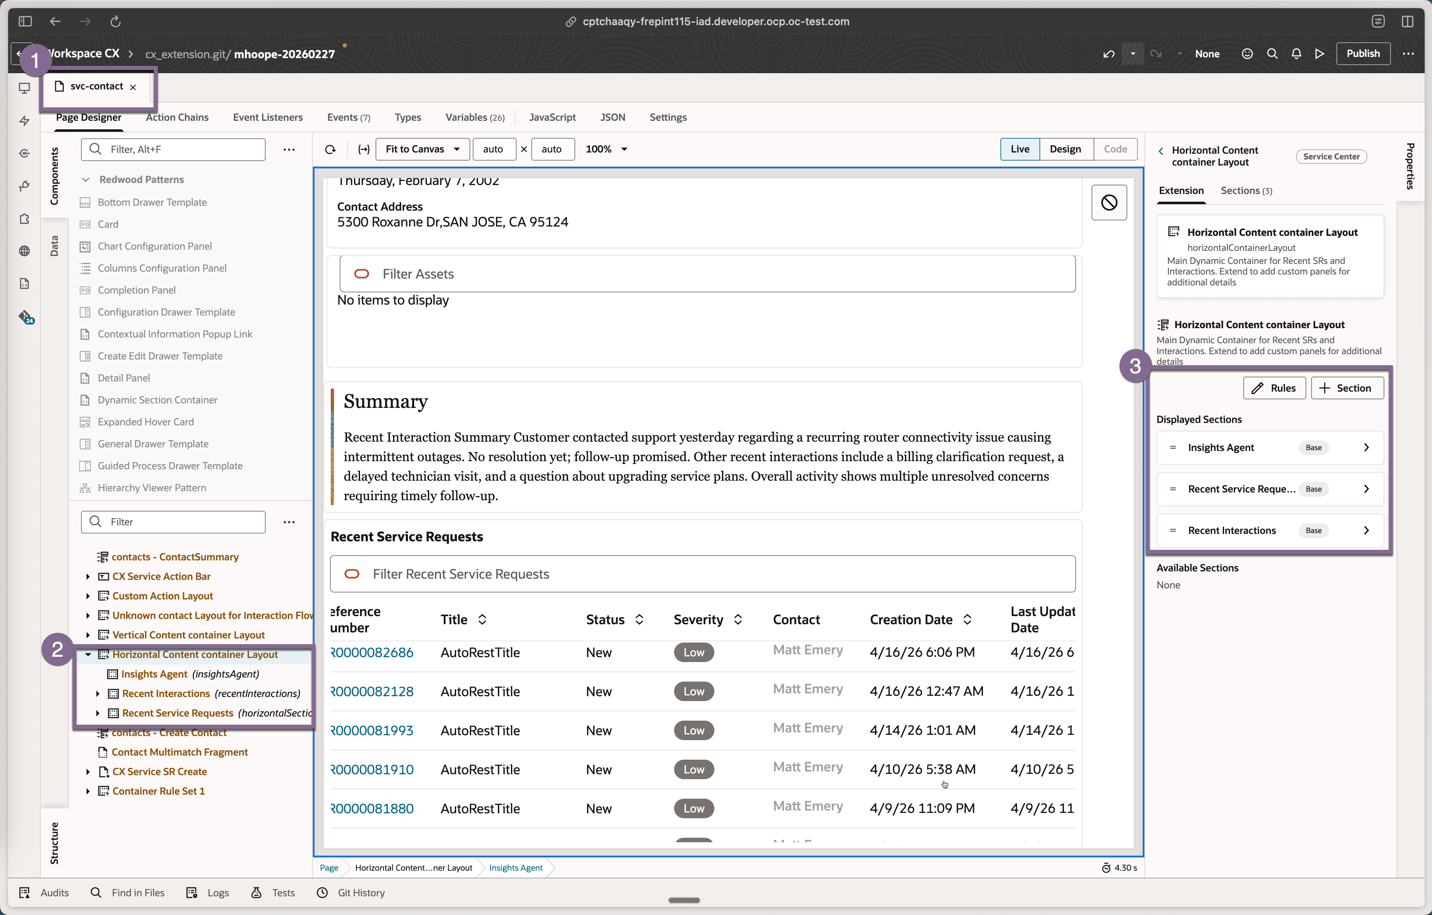Open the header more options menu
The width and height of the screenshot is (1432, 915).
tap(1408, 54)
